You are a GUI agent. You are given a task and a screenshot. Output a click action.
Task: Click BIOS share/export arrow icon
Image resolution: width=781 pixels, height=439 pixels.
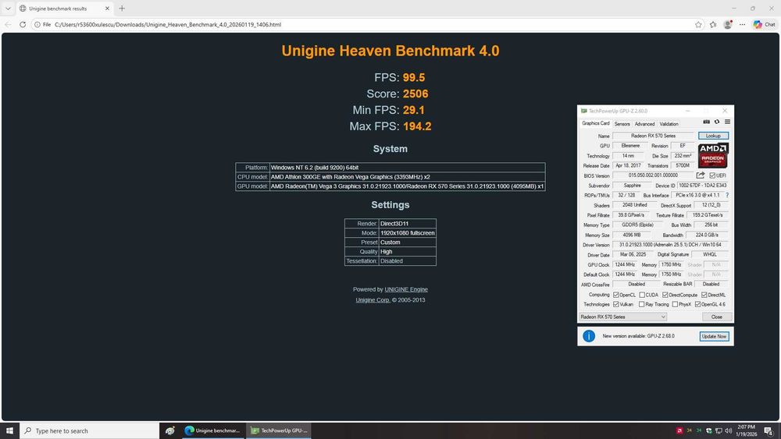[701, 175]
